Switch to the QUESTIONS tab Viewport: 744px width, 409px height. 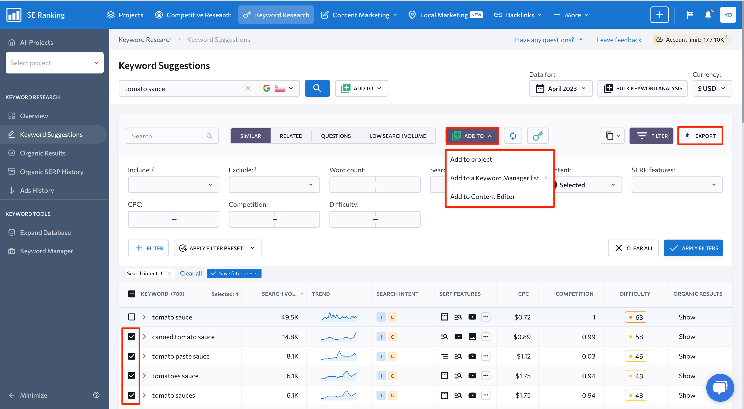[336, 136]
